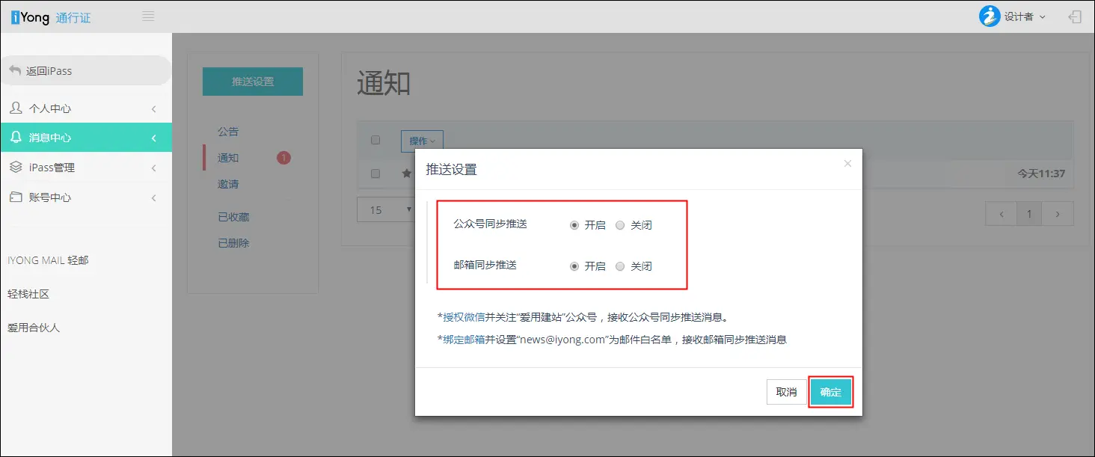This screenshot has height=457, width=1095.
Task: Click the designer avatar icon
Action: click(x=990, y=16)
